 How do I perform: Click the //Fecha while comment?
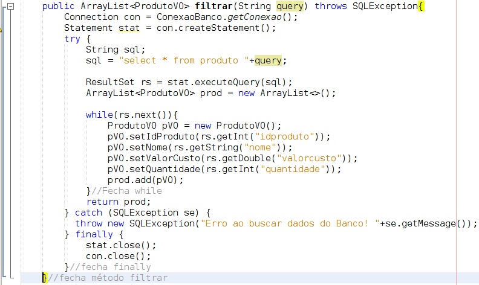127,191
